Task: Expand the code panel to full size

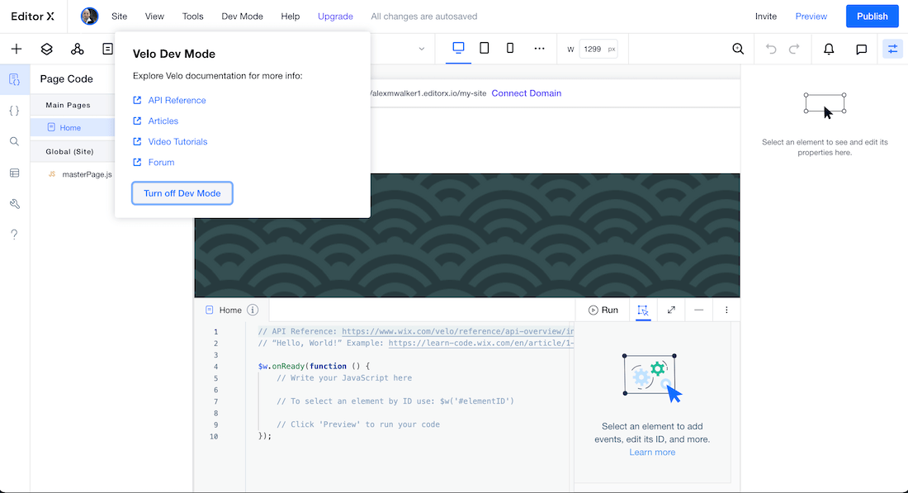Action: click(x=671, y=310)
